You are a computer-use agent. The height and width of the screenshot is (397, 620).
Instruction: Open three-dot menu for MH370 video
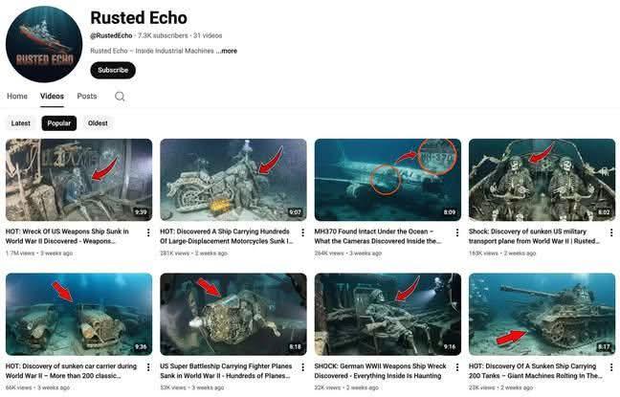[x=456, y=232]
